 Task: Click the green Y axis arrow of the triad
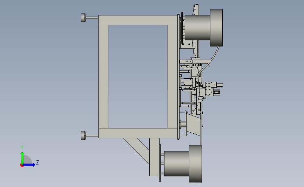[22, 158]
